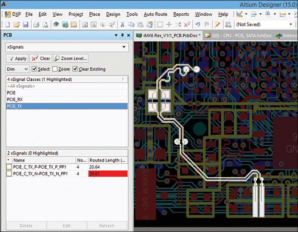Click the Save icon in toolbar
The image size is (298, 232).
(26, 25)
